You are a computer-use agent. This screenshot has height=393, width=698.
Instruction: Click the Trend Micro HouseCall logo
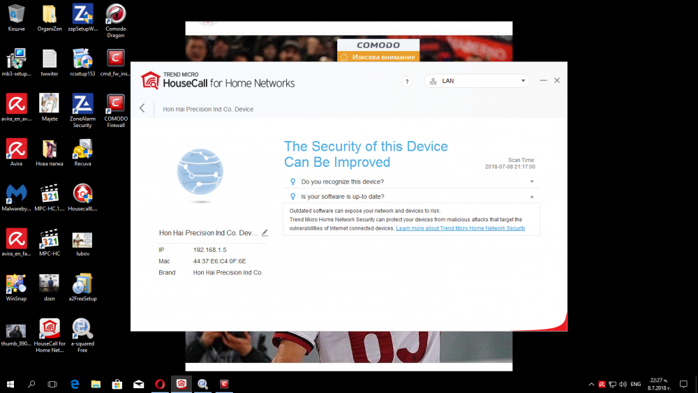(218, 80)
